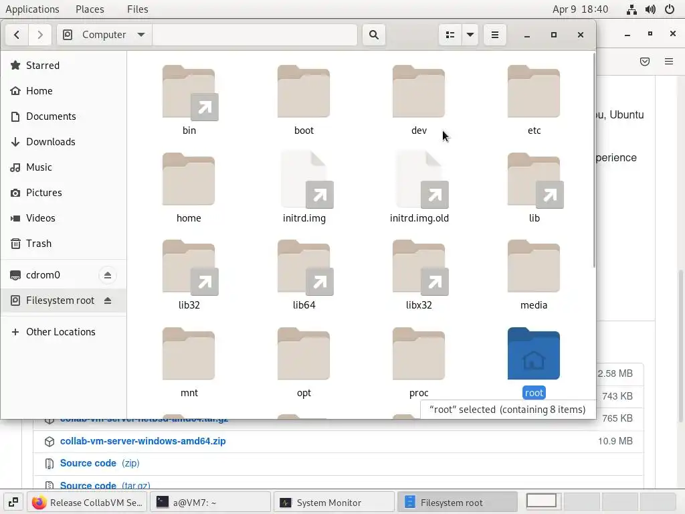Click the path bar empty input area
Screen dimensions: 685x514
tap(255, 35)
